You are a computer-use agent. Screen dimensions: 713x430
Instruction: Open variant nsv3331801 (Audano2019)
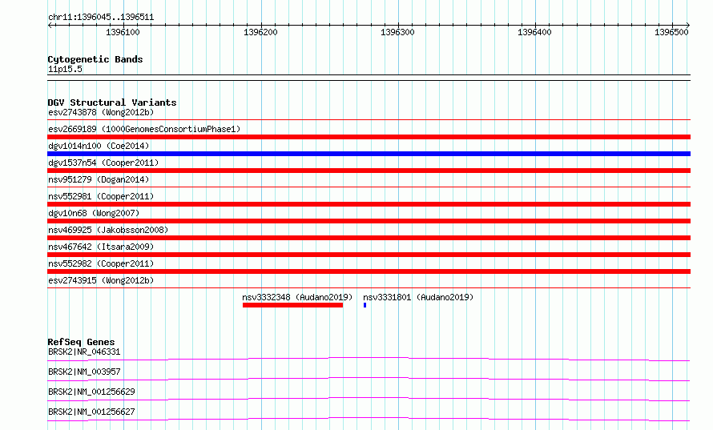(x=418, y=297)
